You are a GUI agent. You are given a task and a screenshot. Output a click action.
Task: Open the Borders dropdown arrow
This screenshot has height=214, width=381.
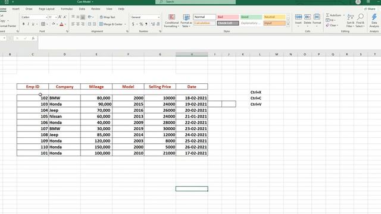tap(47, 24)
